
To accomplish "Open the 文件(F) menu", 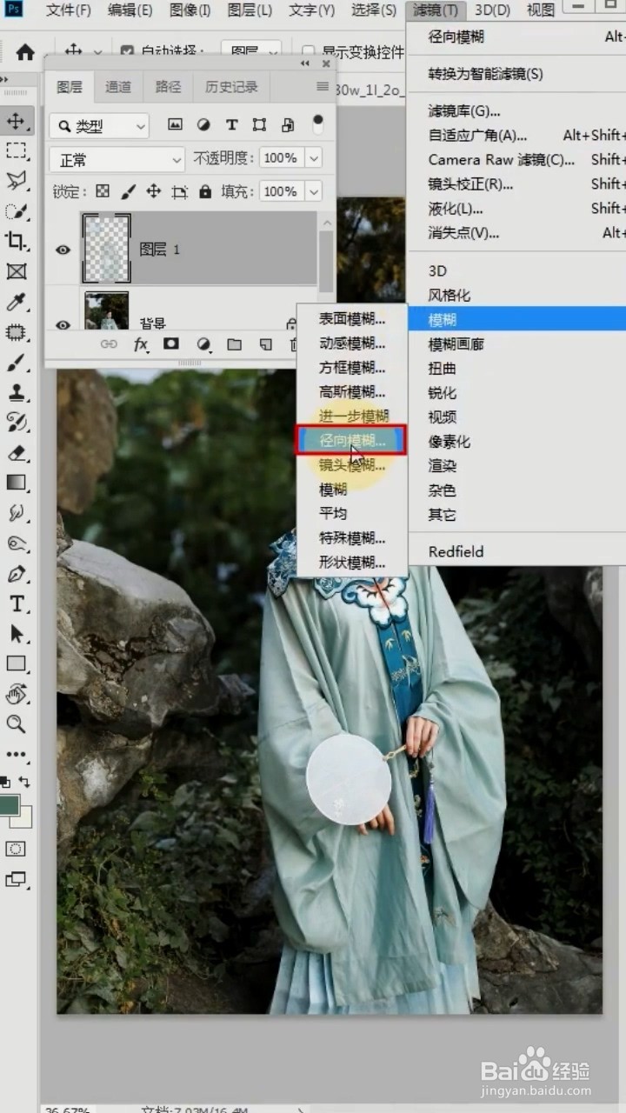I will pos(69,10).
